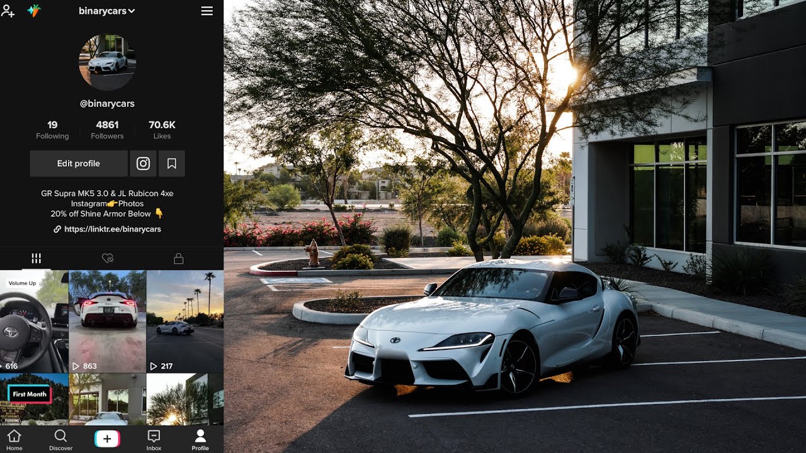806x453 pixels.
Task: Open the add friends icon
Action: [x=8, y=11]
